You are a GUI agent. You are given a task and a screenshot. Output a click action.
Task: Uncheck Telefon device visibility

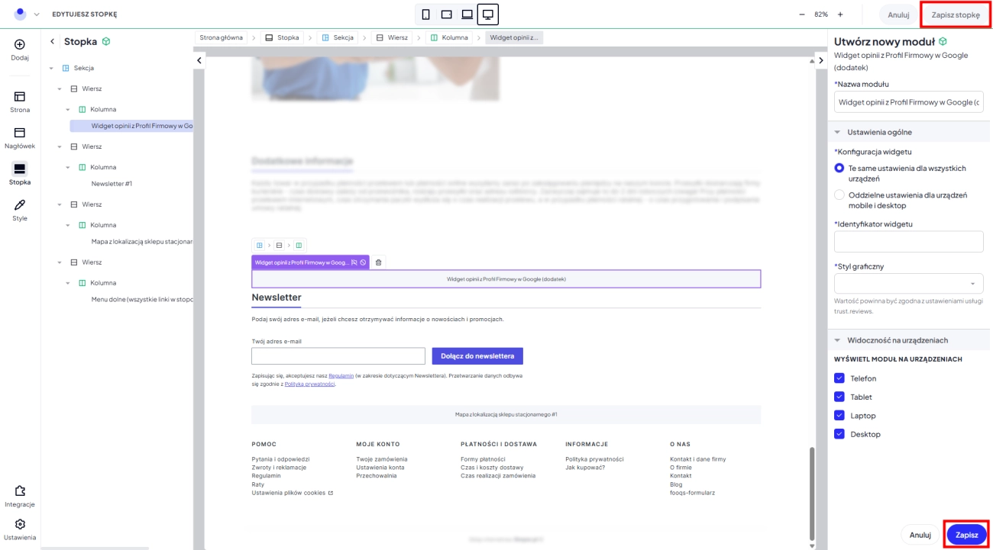coord(839,378)
